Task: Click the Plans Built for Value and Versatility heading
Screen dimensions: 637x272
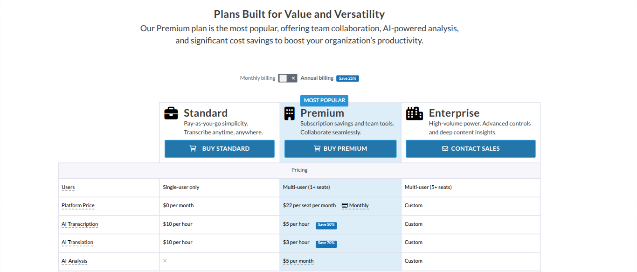Action: [x=299, y=14]
